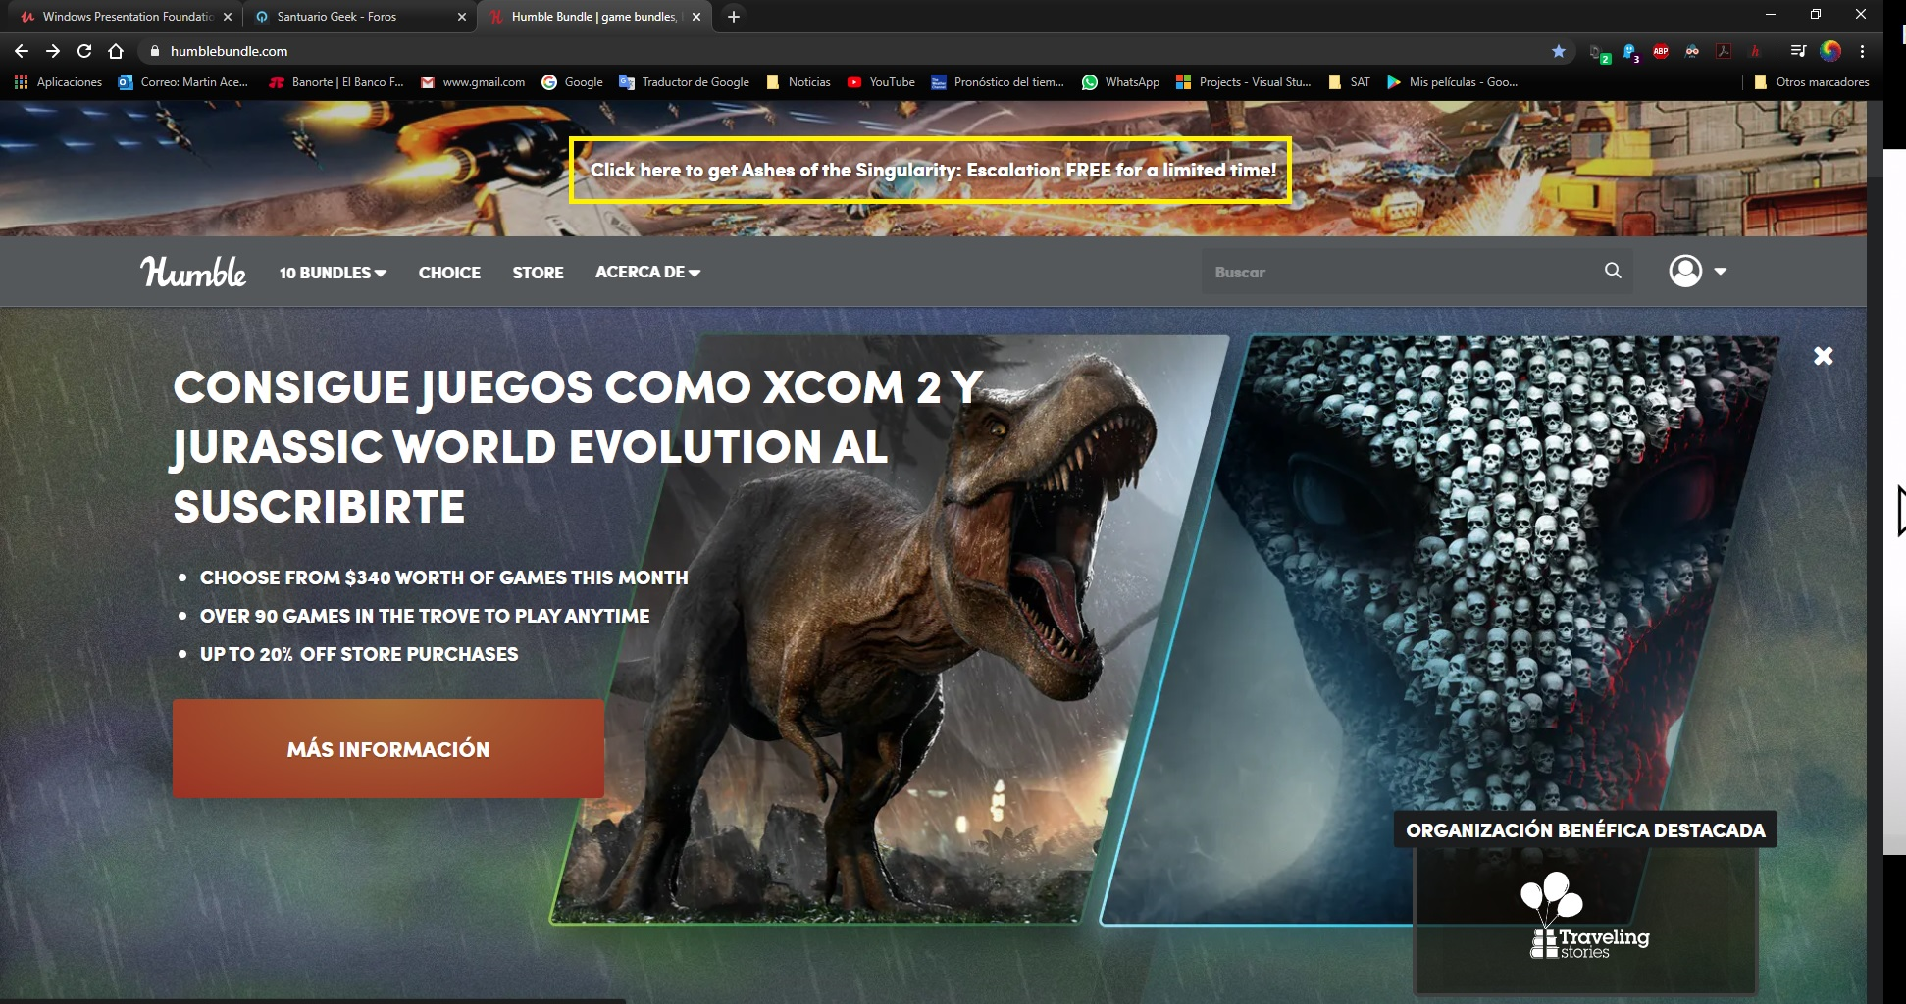Reload the page with the refresh icon
This screenshot has width=1906, height=1004.
(x=84, y=51)
